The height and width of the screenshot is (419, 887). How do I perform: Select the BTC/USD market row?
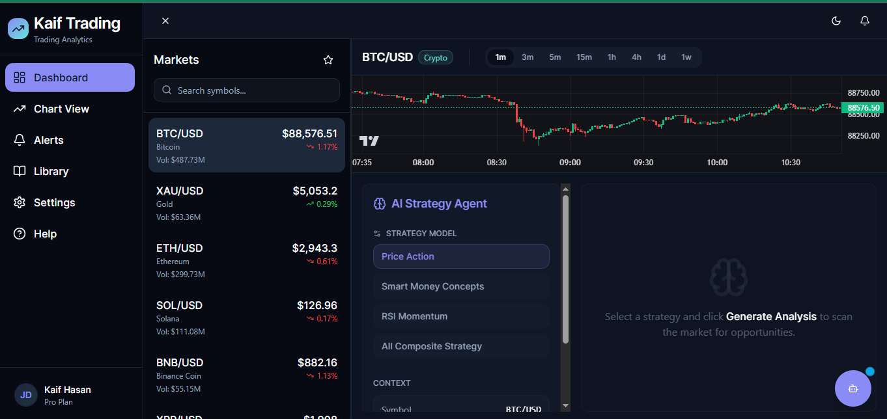click(x=247, y=145)
